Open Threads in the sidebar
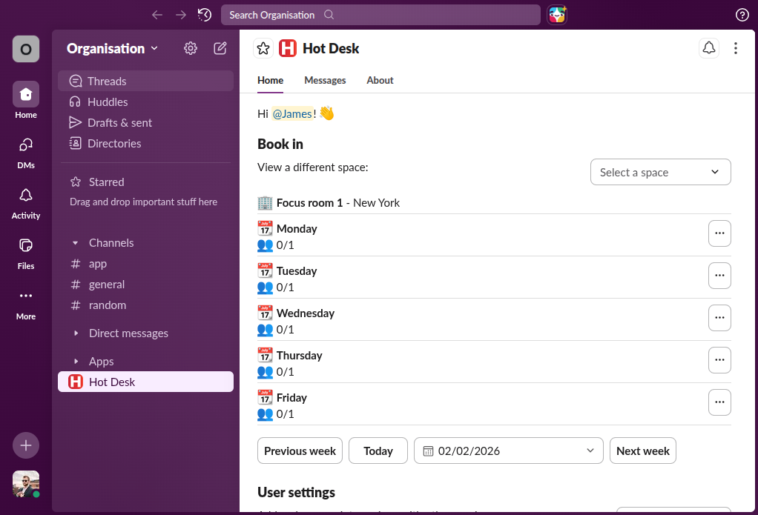 click(106, 81)
